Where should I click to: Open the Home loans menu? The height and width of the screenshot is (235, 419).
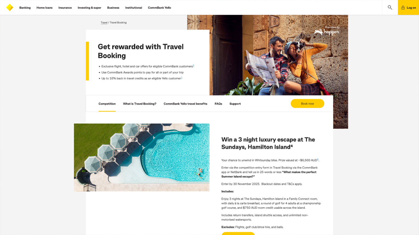tap(45, 8)
